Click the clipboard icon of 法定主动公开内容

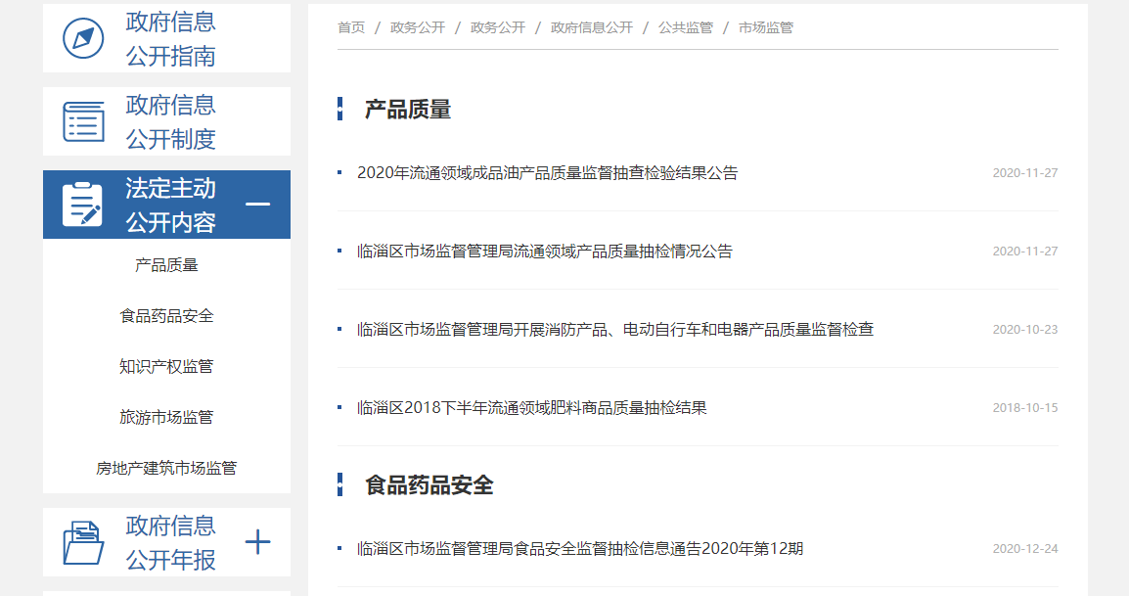[x=83, y=205]
